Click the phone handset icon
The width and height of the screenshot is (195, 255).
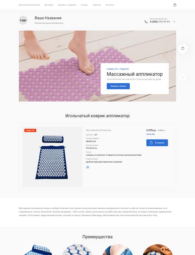point(146,22)
